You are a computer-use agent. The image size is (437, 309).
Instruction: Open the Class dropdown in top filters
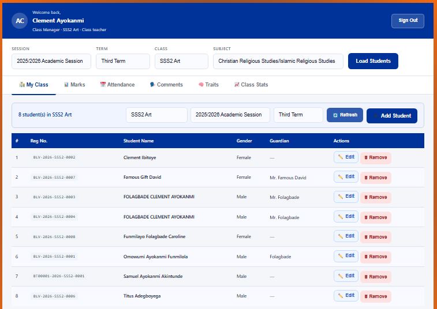tap(181, 61)
